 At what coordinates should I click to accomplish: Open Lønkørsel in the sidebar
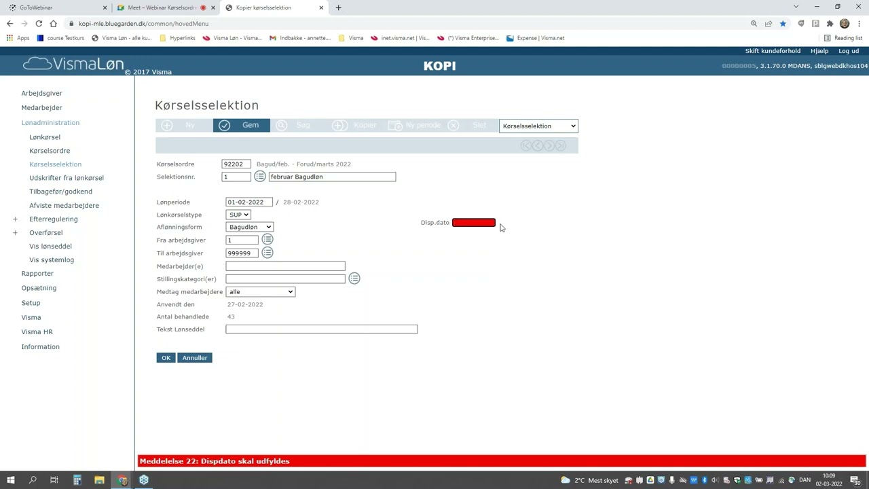pos(45,137)
